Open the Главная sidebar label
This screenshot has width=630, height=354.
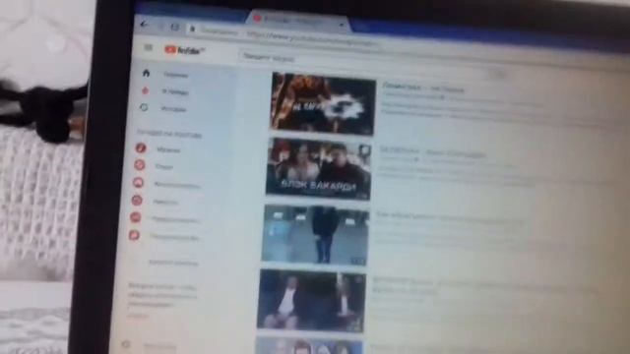coord(175,75)
